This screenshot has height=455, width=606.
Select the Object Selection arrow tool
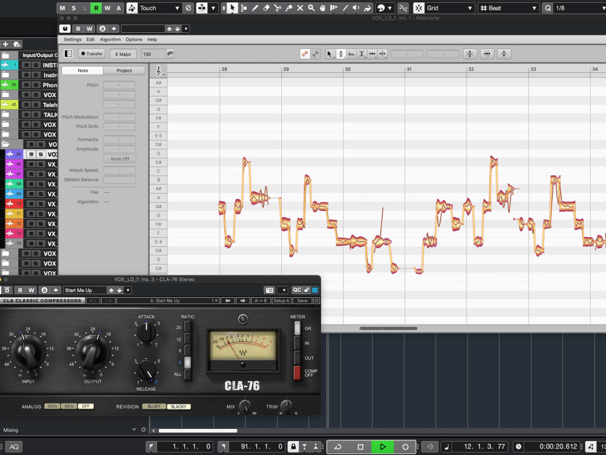pyautogui.click(x=232, y=8)
